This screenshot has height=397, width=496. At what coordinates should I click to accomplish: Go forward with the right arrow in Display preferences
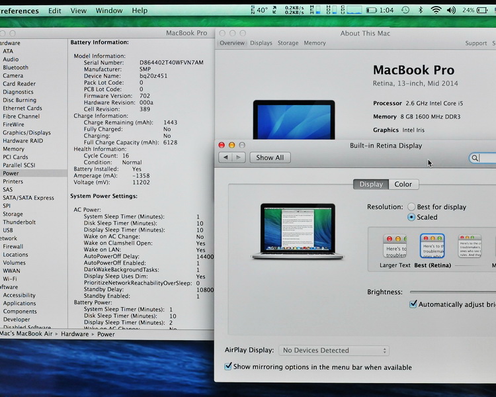[x=239, y=157]
